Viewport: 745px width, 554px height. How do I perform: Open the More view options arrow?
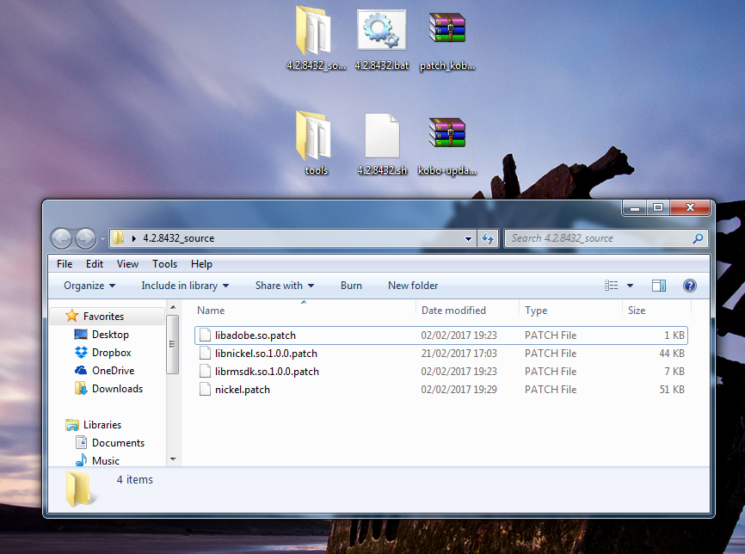point(630,286)
